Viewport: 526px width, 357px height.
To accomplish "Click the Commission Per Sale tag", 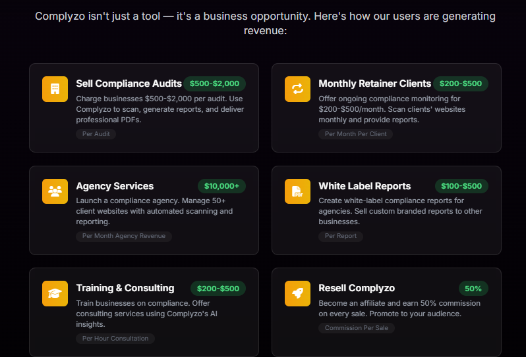I will (356, 328).
